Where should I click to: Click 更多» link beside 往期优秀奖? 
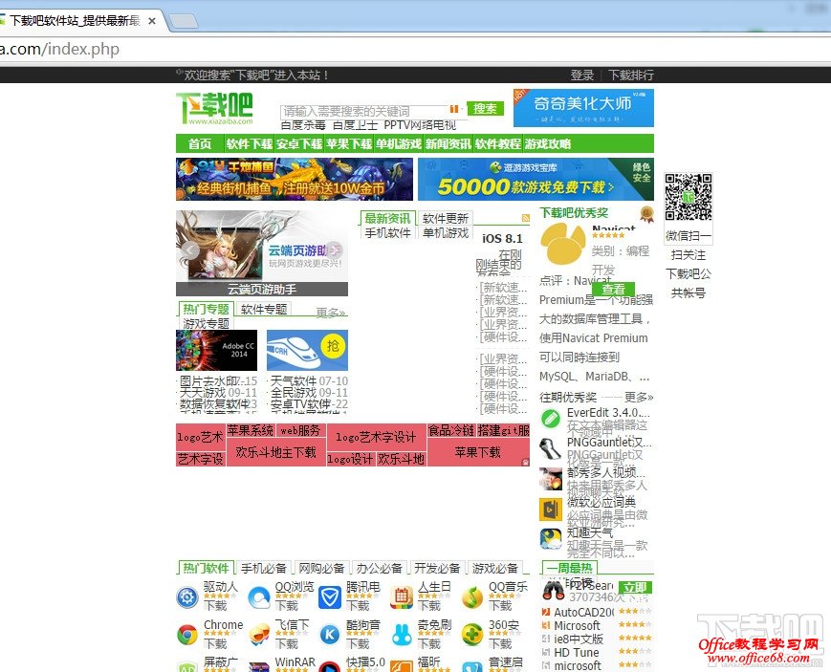point(639,397)
